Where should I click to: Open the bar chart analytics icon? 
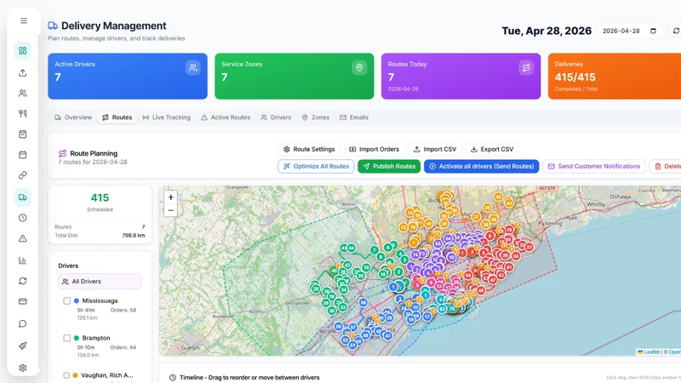click(x=23, y=260)
